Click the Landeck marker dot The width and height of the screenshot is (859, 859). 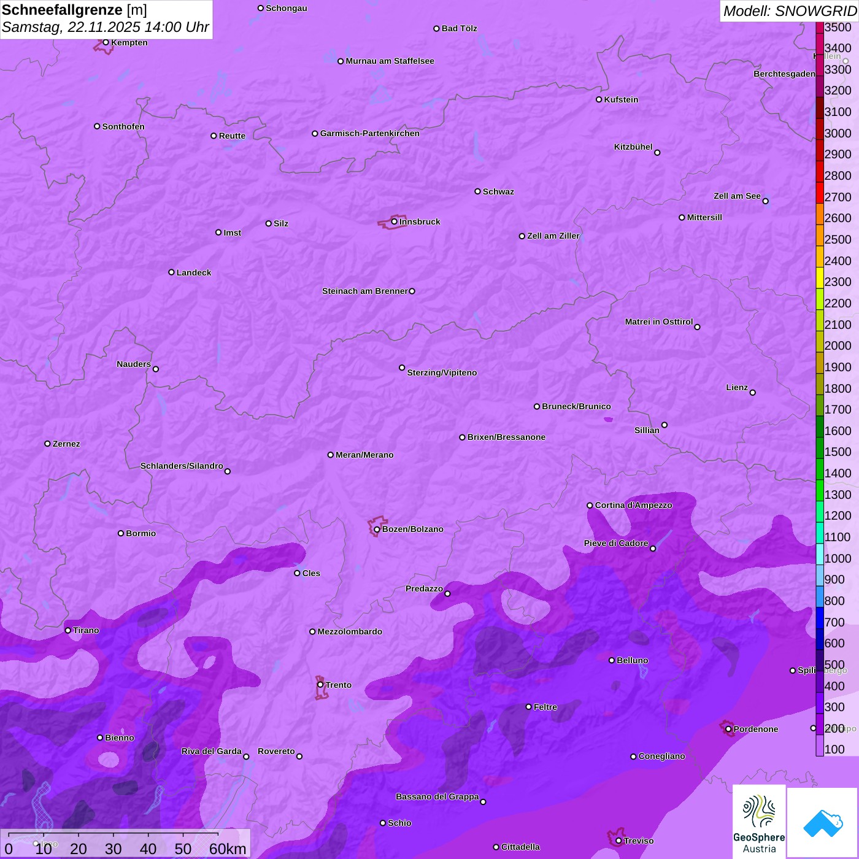click(x=171, y=272)
